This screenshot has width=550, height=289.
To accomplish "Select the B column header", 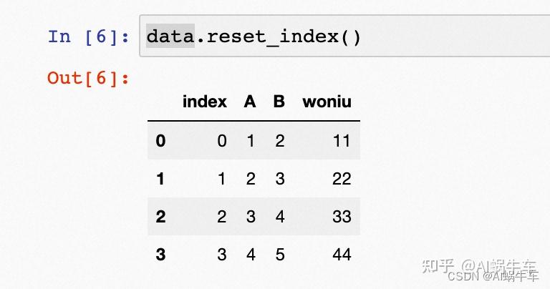I will [x=279, y=102].
